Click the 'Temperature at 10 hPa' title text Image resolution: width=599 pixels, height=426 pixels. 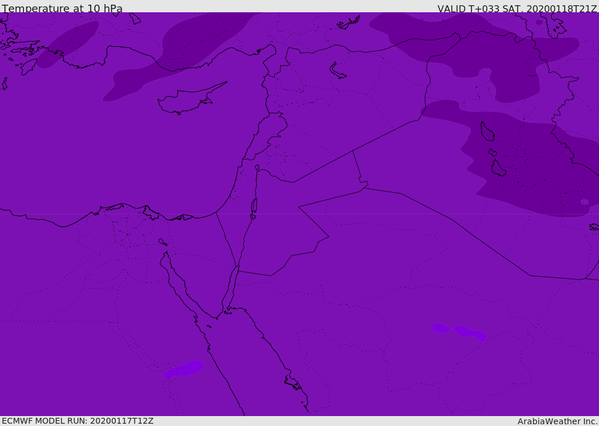[62, 8]
